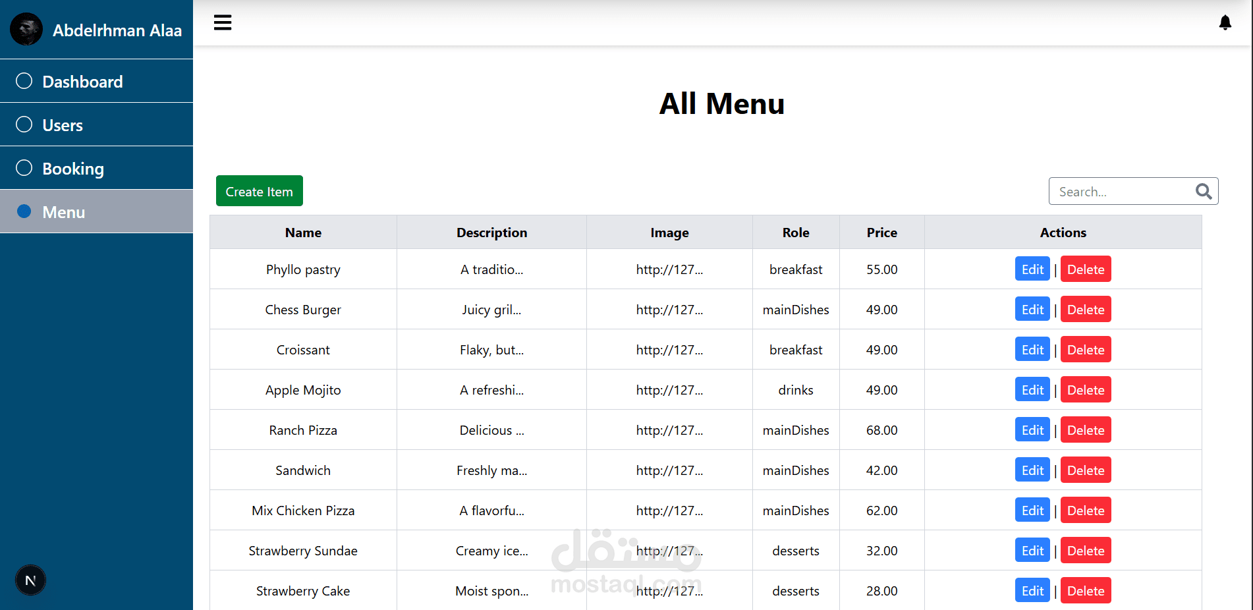This screenshot has width=1253, height=610.
Task: Click the Image column header
Action: [x=669, y=232]
